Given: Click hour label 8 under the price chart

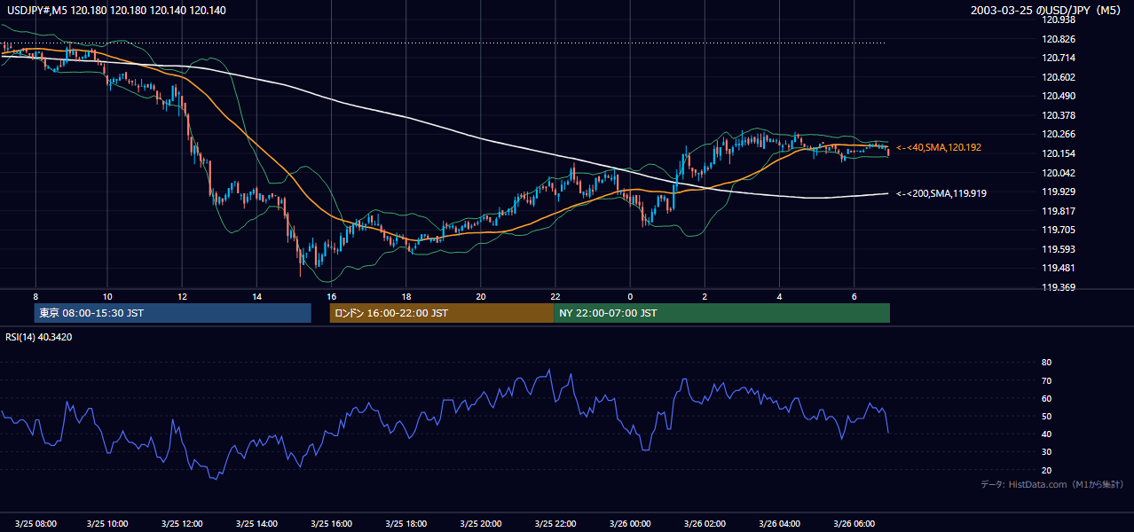Looking at the screenshot, I should pyautogui.click(x=35, y=296).
